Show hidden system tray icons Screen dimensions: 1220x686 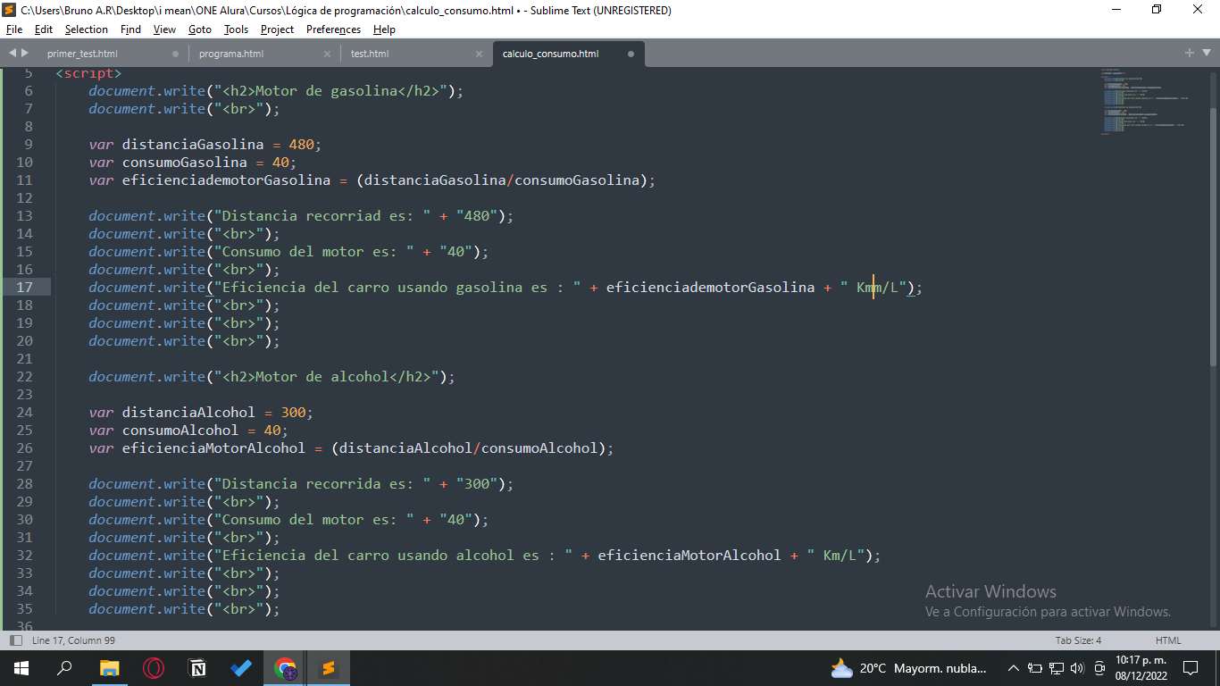[1013, 667]
